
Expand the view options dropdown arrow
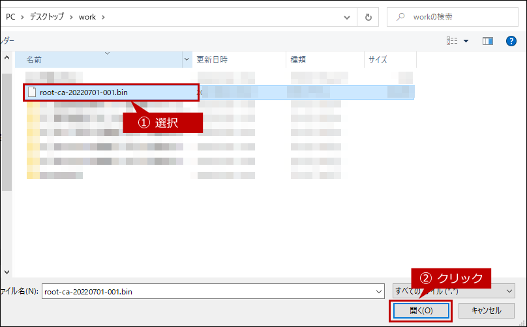pyautogui.click(x=466, y=41)
